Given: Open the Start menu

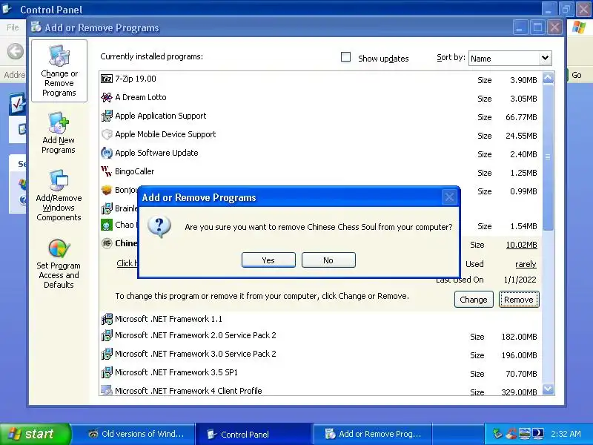Looking at the screenshot, I should [35, 434].
